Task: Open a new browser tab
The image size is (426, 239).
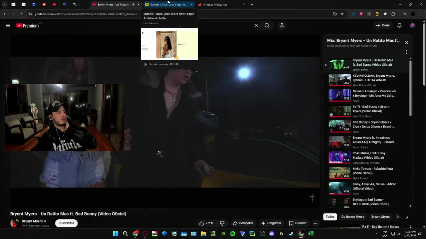Action: click(x=252, y=5)
